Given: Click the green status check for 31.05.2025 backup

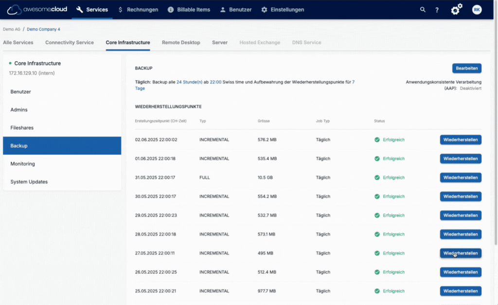Looking at the screenshot, I should point(377,178).
